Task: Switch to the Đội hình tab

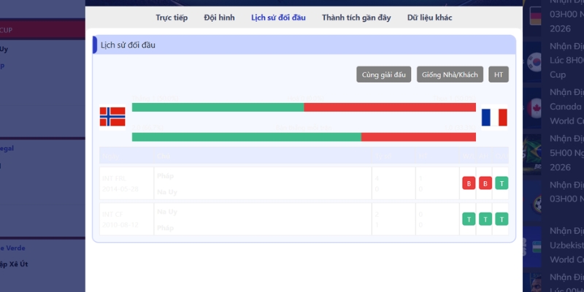Action: point(220,18)
